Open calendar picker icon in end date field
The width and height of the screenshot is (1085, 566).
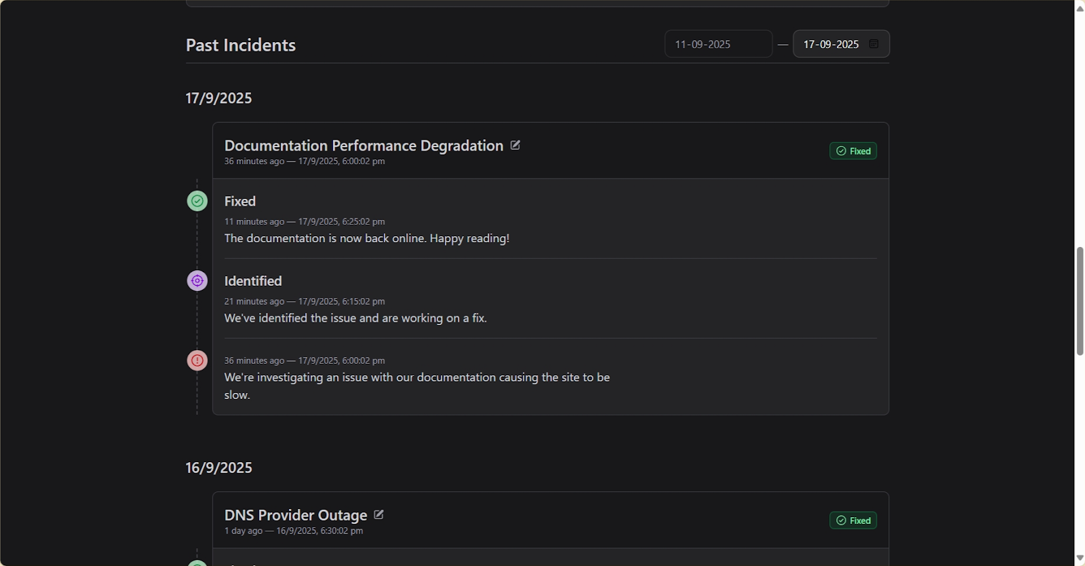pos(874,44)
